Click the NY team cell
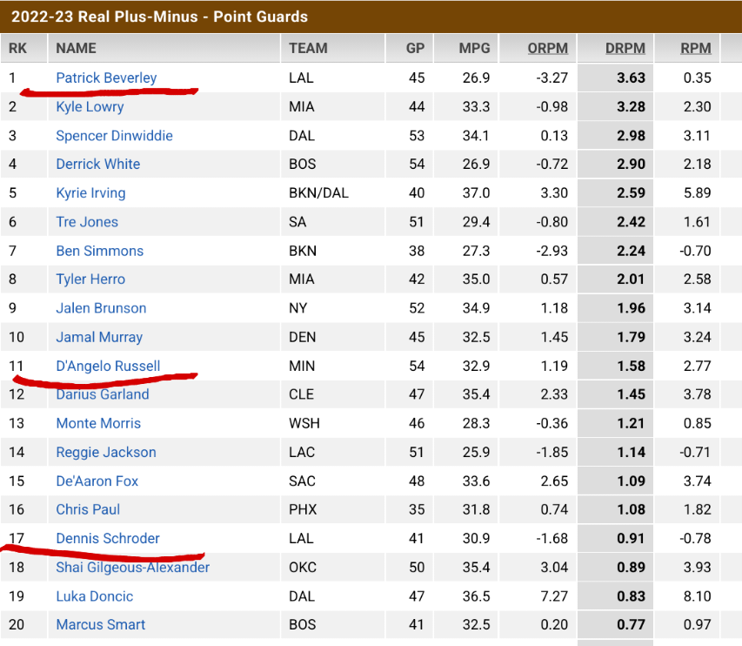Screen dimensions: 742x646 [x=298, y=308]
